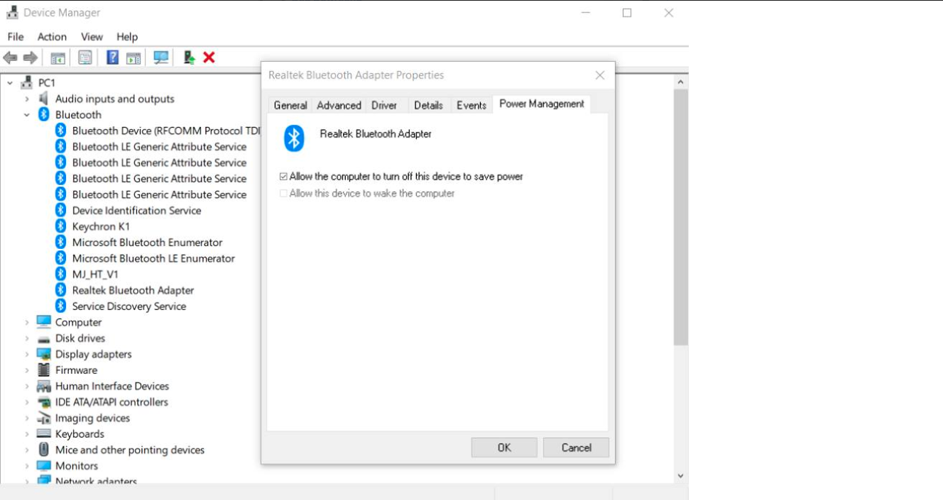
Task: Click the Audio inputs and outputs speaker icon
Action: tap(43, 99)
